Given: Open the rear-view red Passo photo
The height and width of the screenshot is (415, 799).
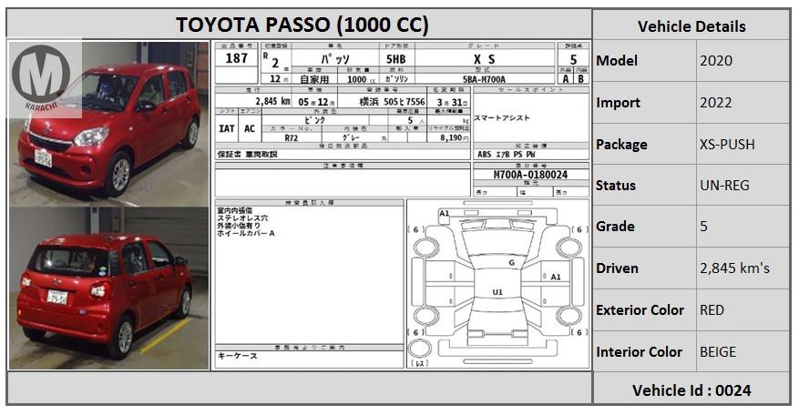Looking at the screenshot, I should pos(109,288).
